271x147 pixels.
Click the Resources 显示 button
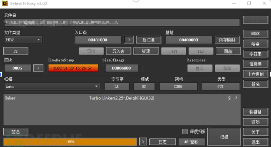200,68
